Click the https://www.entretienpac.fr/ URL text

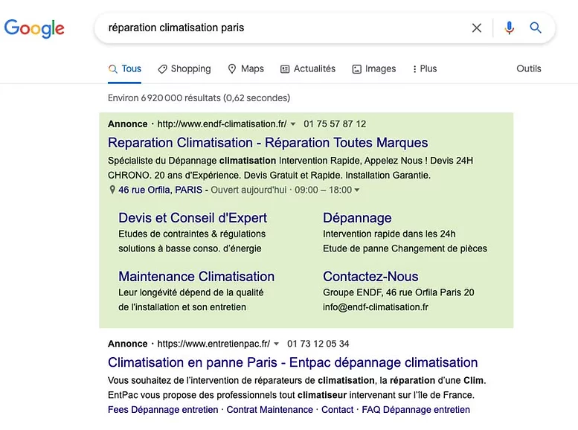point(213,344)
